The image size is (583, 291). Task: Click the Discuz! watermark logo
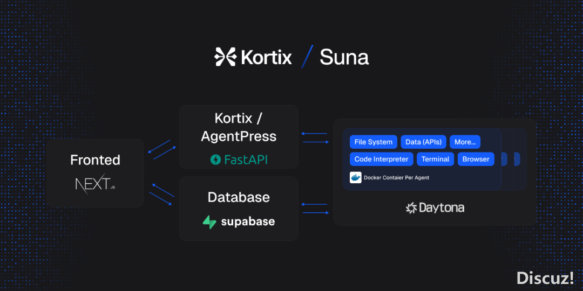[x=545, y=278]
